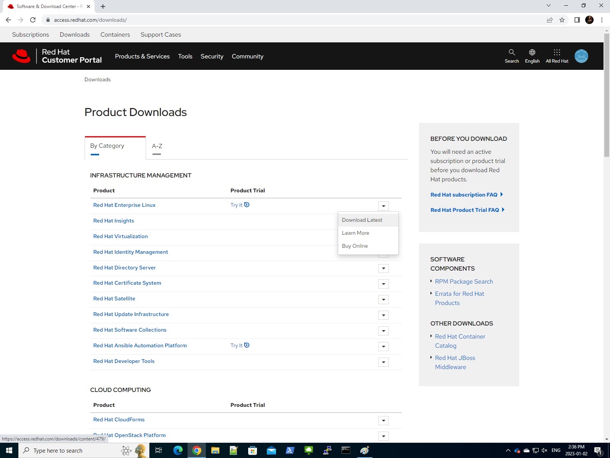Open Support Cases link
The width and height of the screenshot is (610, 458).
coord(161,34)
